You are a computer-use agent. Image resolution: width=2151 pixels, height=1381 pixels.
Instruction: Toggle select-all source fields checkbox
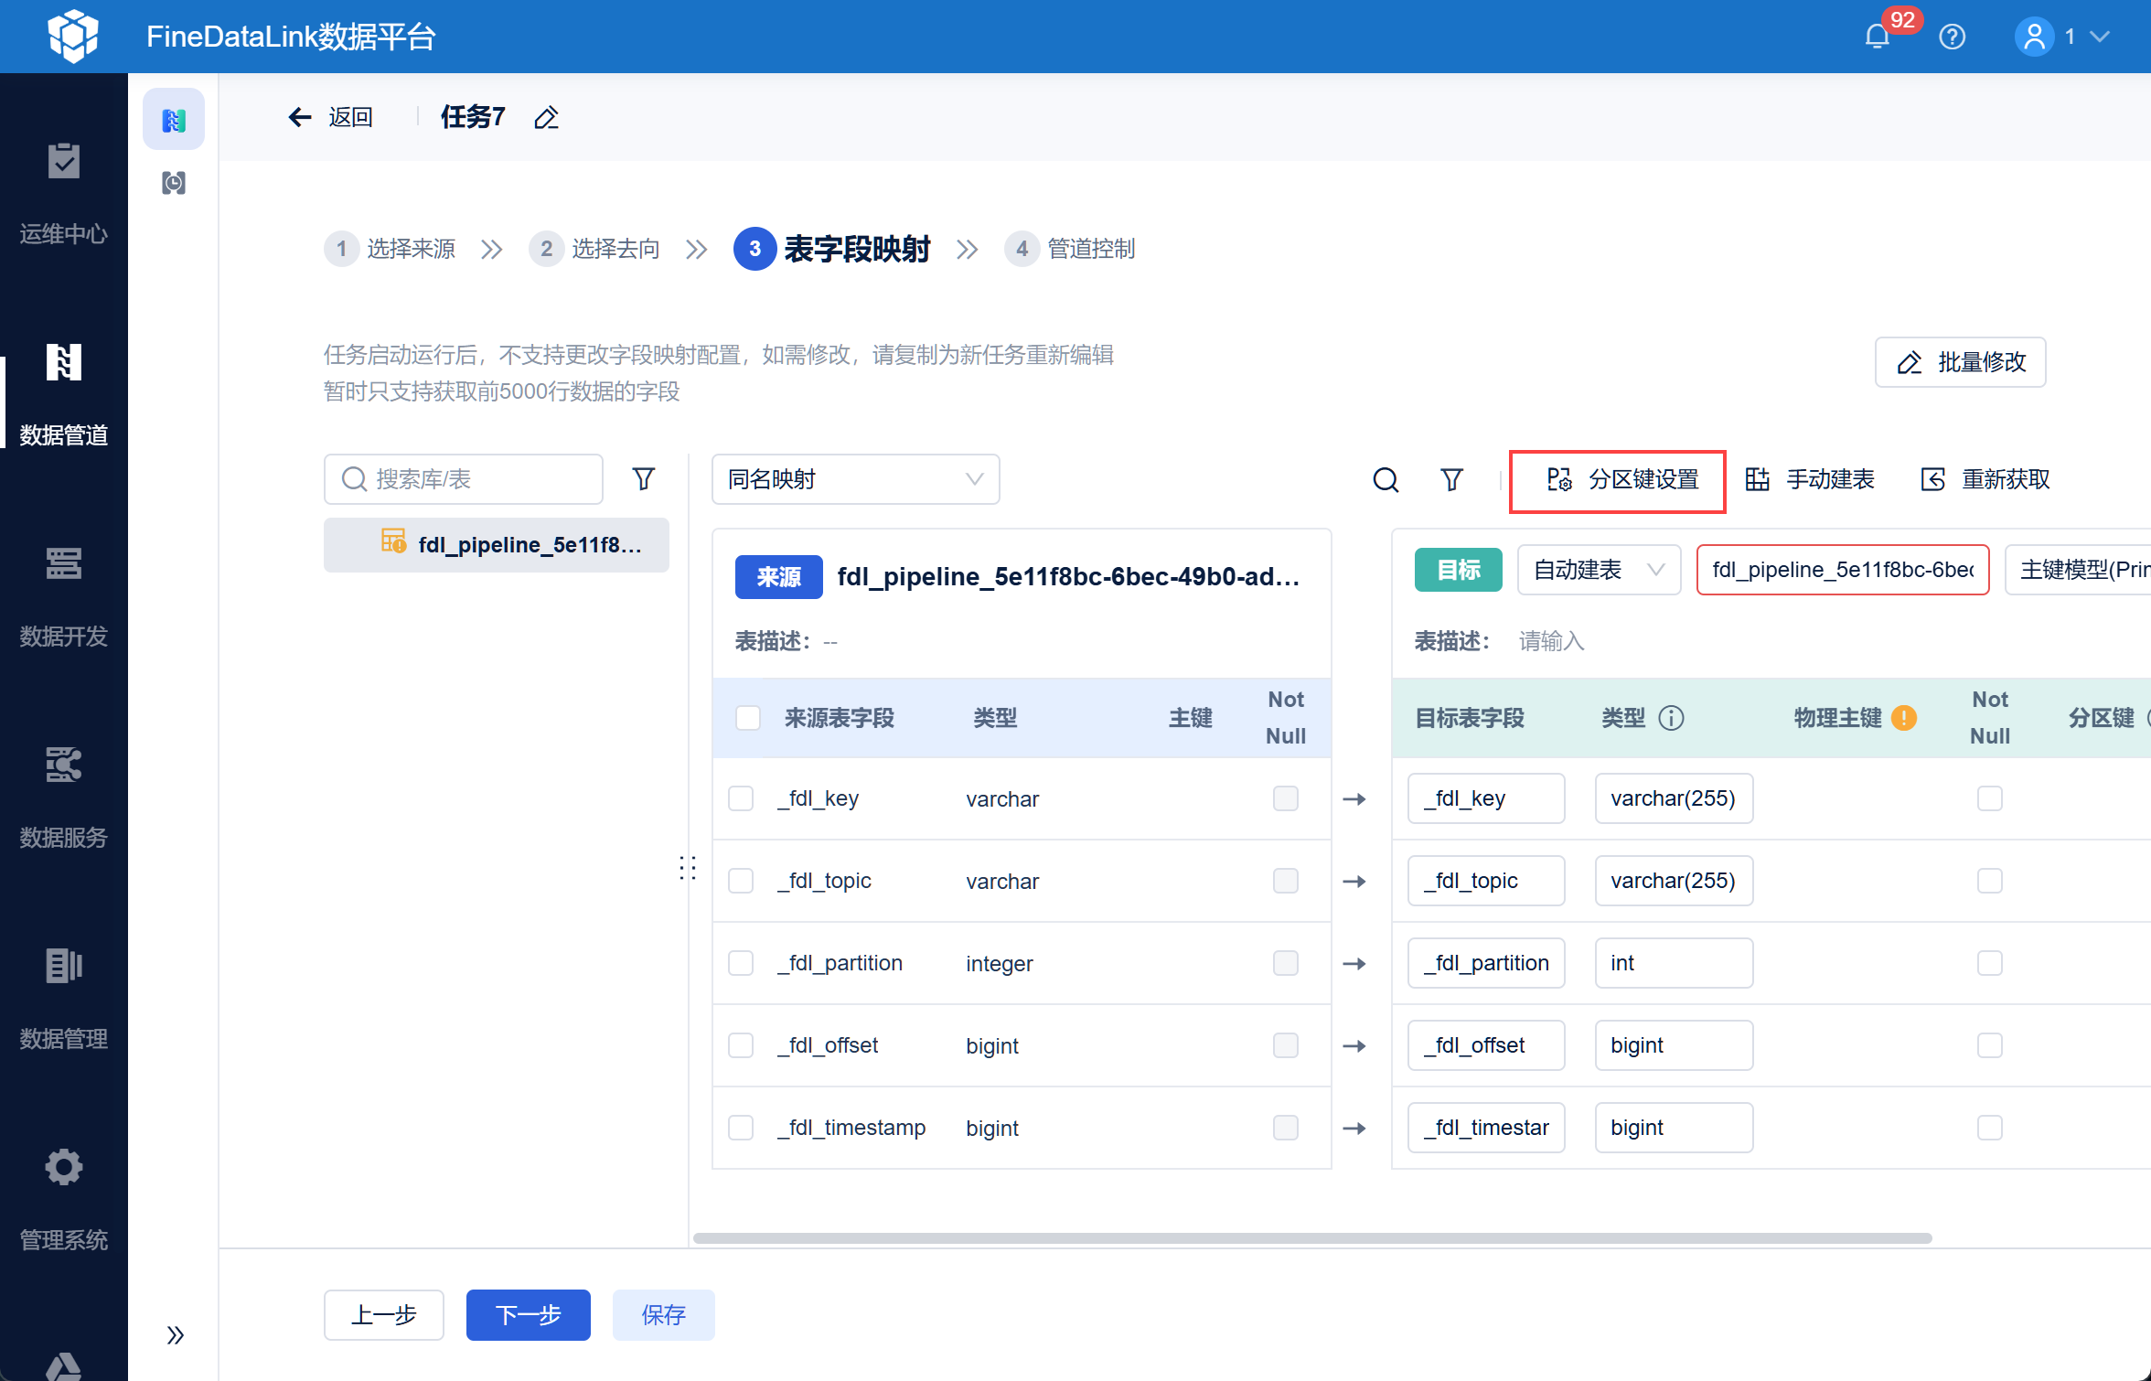(748, 718)
